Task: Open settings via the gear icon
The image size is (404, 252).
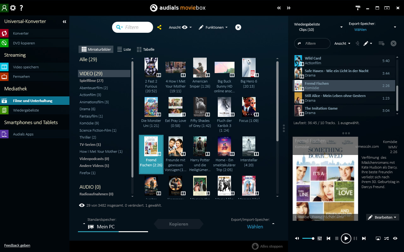Action: [x=13, y=8]
